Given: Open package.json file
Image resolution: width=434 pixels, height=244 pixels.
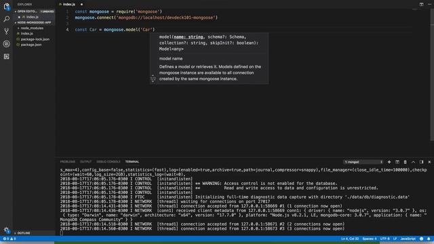Looking at the screenshot, I should point(31,45).
